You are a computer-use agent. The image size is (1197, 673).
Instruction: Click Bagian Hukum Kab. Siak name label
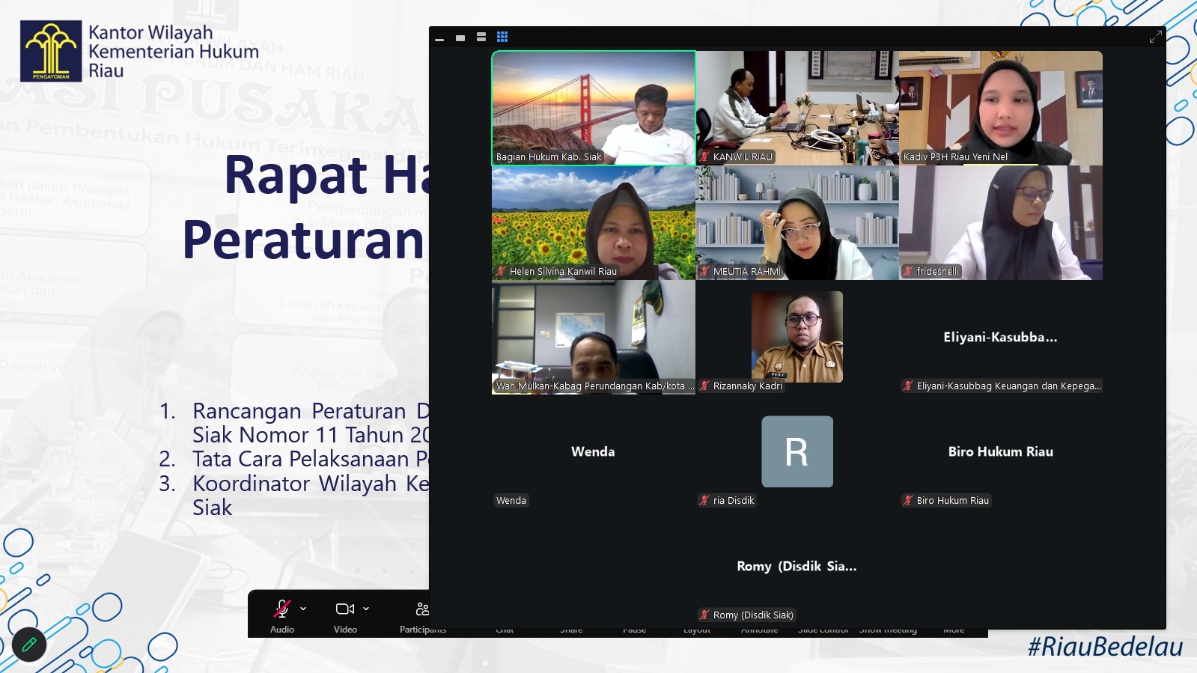click(x=549, y=157)
